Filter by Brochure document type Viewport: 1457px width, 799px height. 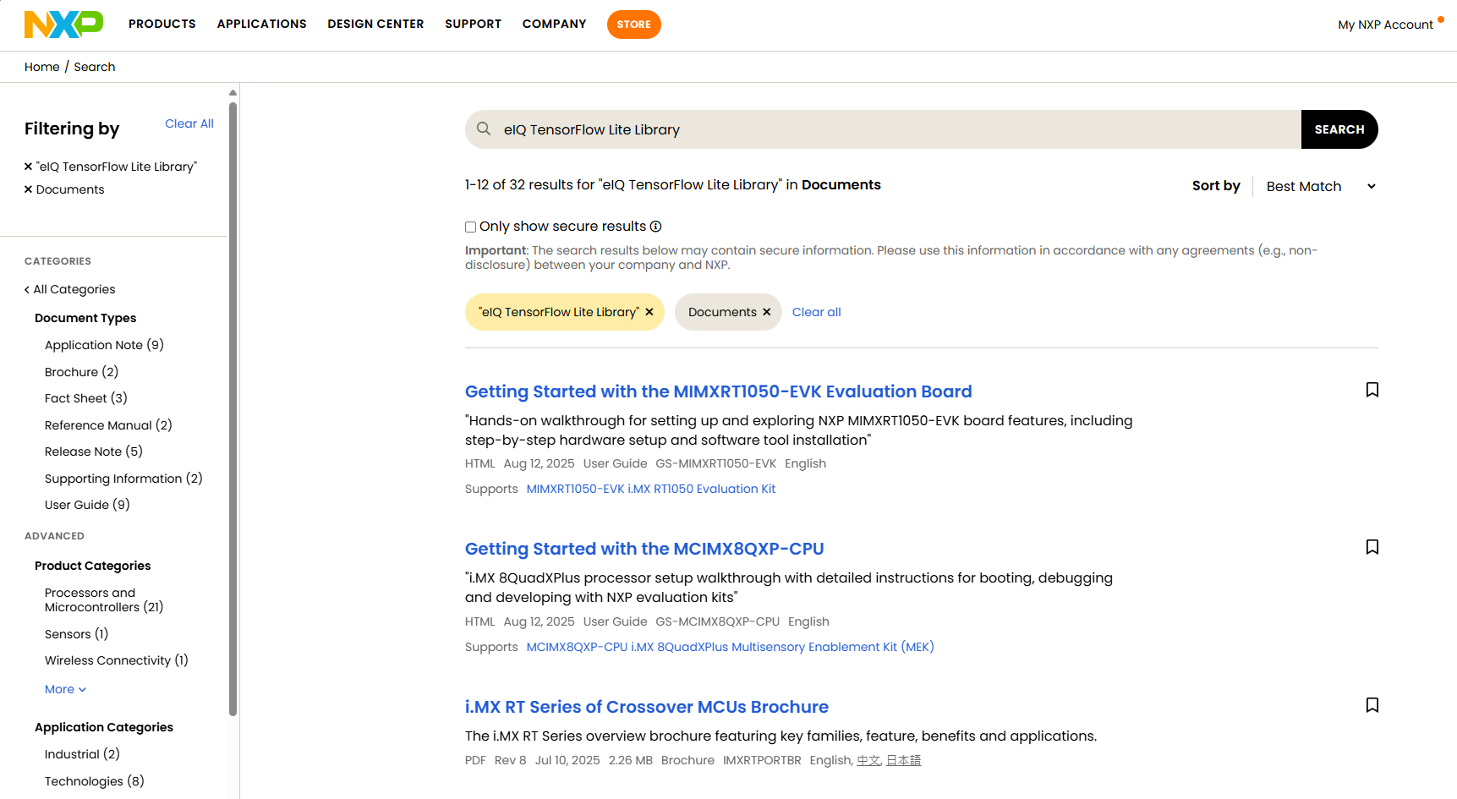pos(81,372)
